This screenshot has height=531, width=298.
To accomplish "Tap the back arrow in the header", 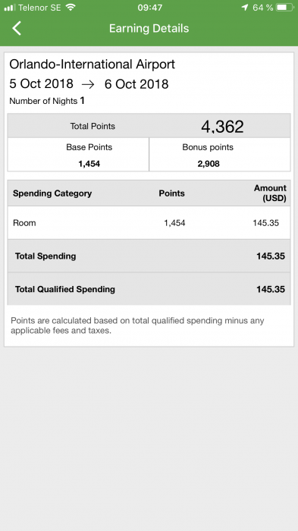I will tap(17, 28).
